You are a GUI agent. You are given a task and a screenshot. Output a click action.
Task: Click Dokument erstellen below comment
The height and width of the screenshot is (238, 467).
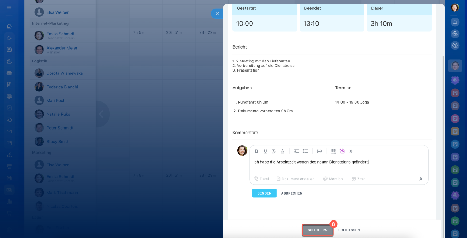(296, 179)
